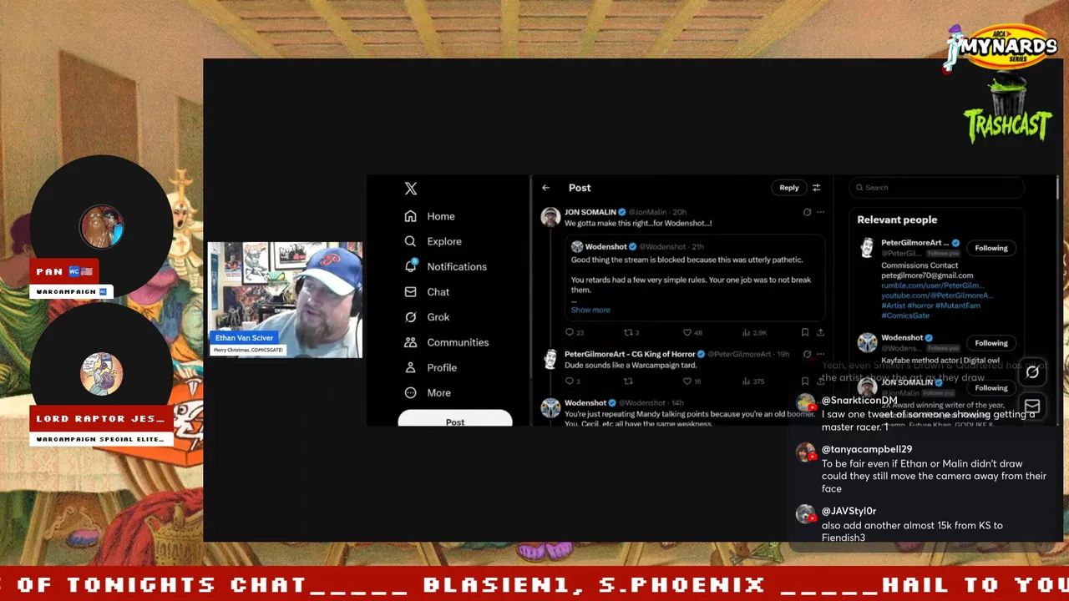
Task: Bookmark PeterGilmoreArt's reply
Action: [805, 381]
